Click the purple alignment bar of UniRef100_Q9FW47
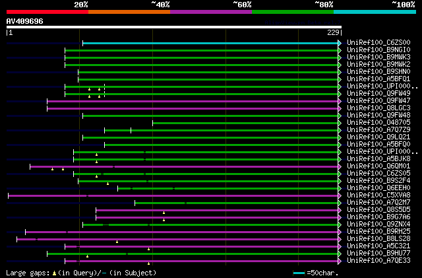Image resolution: width=422 pixels, height=278 pixels. pyautogui.click(x=193, y=102)
